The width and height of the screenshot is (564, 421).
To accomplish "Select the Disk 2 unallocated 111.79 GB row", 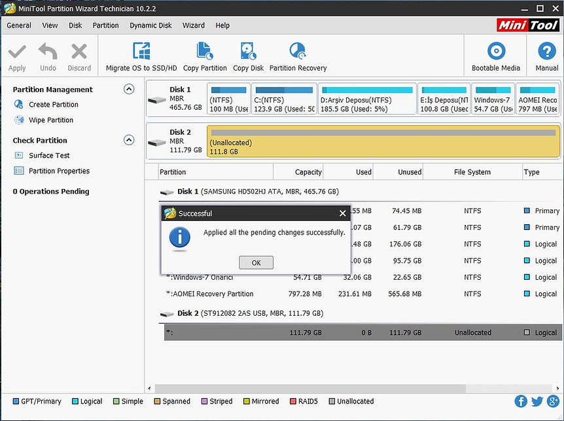I will [363, 333].
